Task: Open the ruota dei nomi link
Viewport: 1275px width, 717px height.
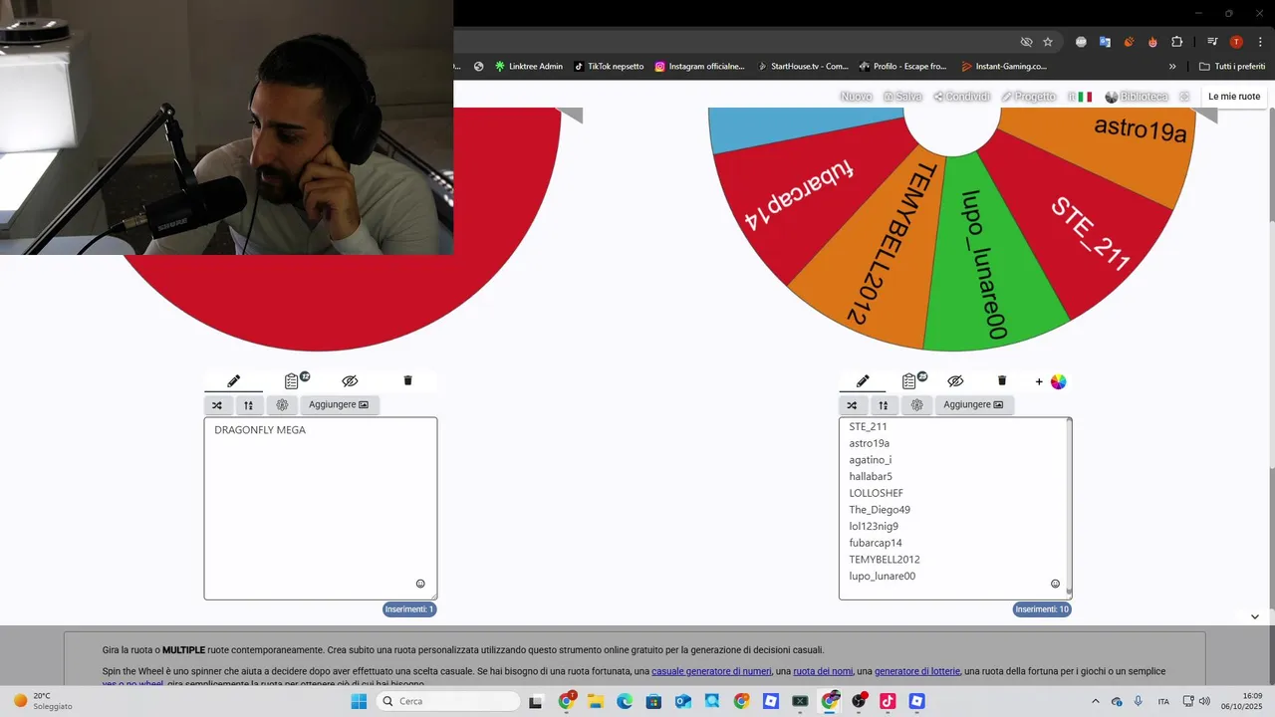Action: (823, 671)
